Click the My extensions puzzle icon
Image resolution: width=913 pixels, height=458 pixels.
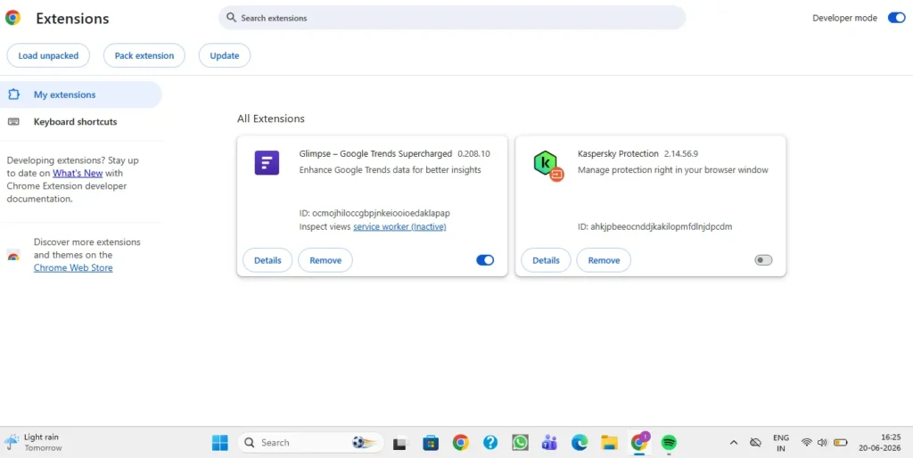point(13,94)
